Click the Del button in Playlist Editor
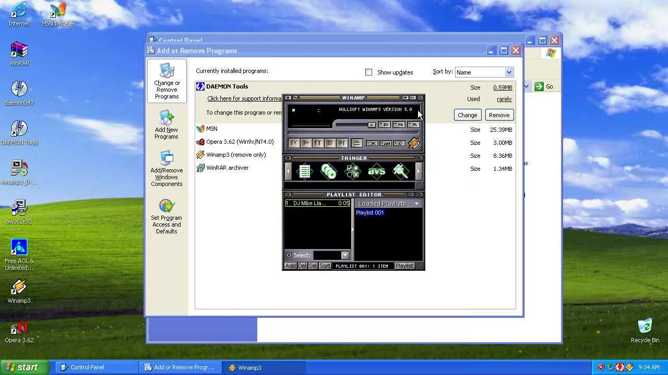 [x=302, y=266]
